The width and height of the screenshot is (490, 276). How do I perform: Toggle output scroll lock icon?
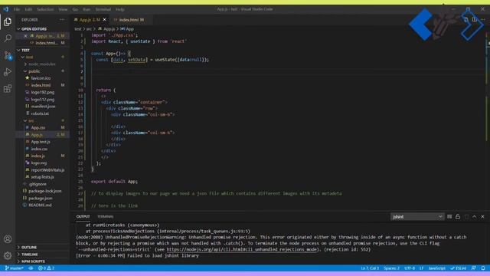458,216
